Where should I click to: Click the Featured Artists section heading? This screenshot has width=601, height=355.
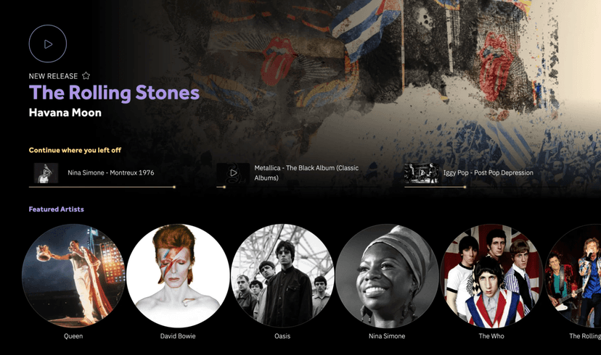[x=56, y=209]
